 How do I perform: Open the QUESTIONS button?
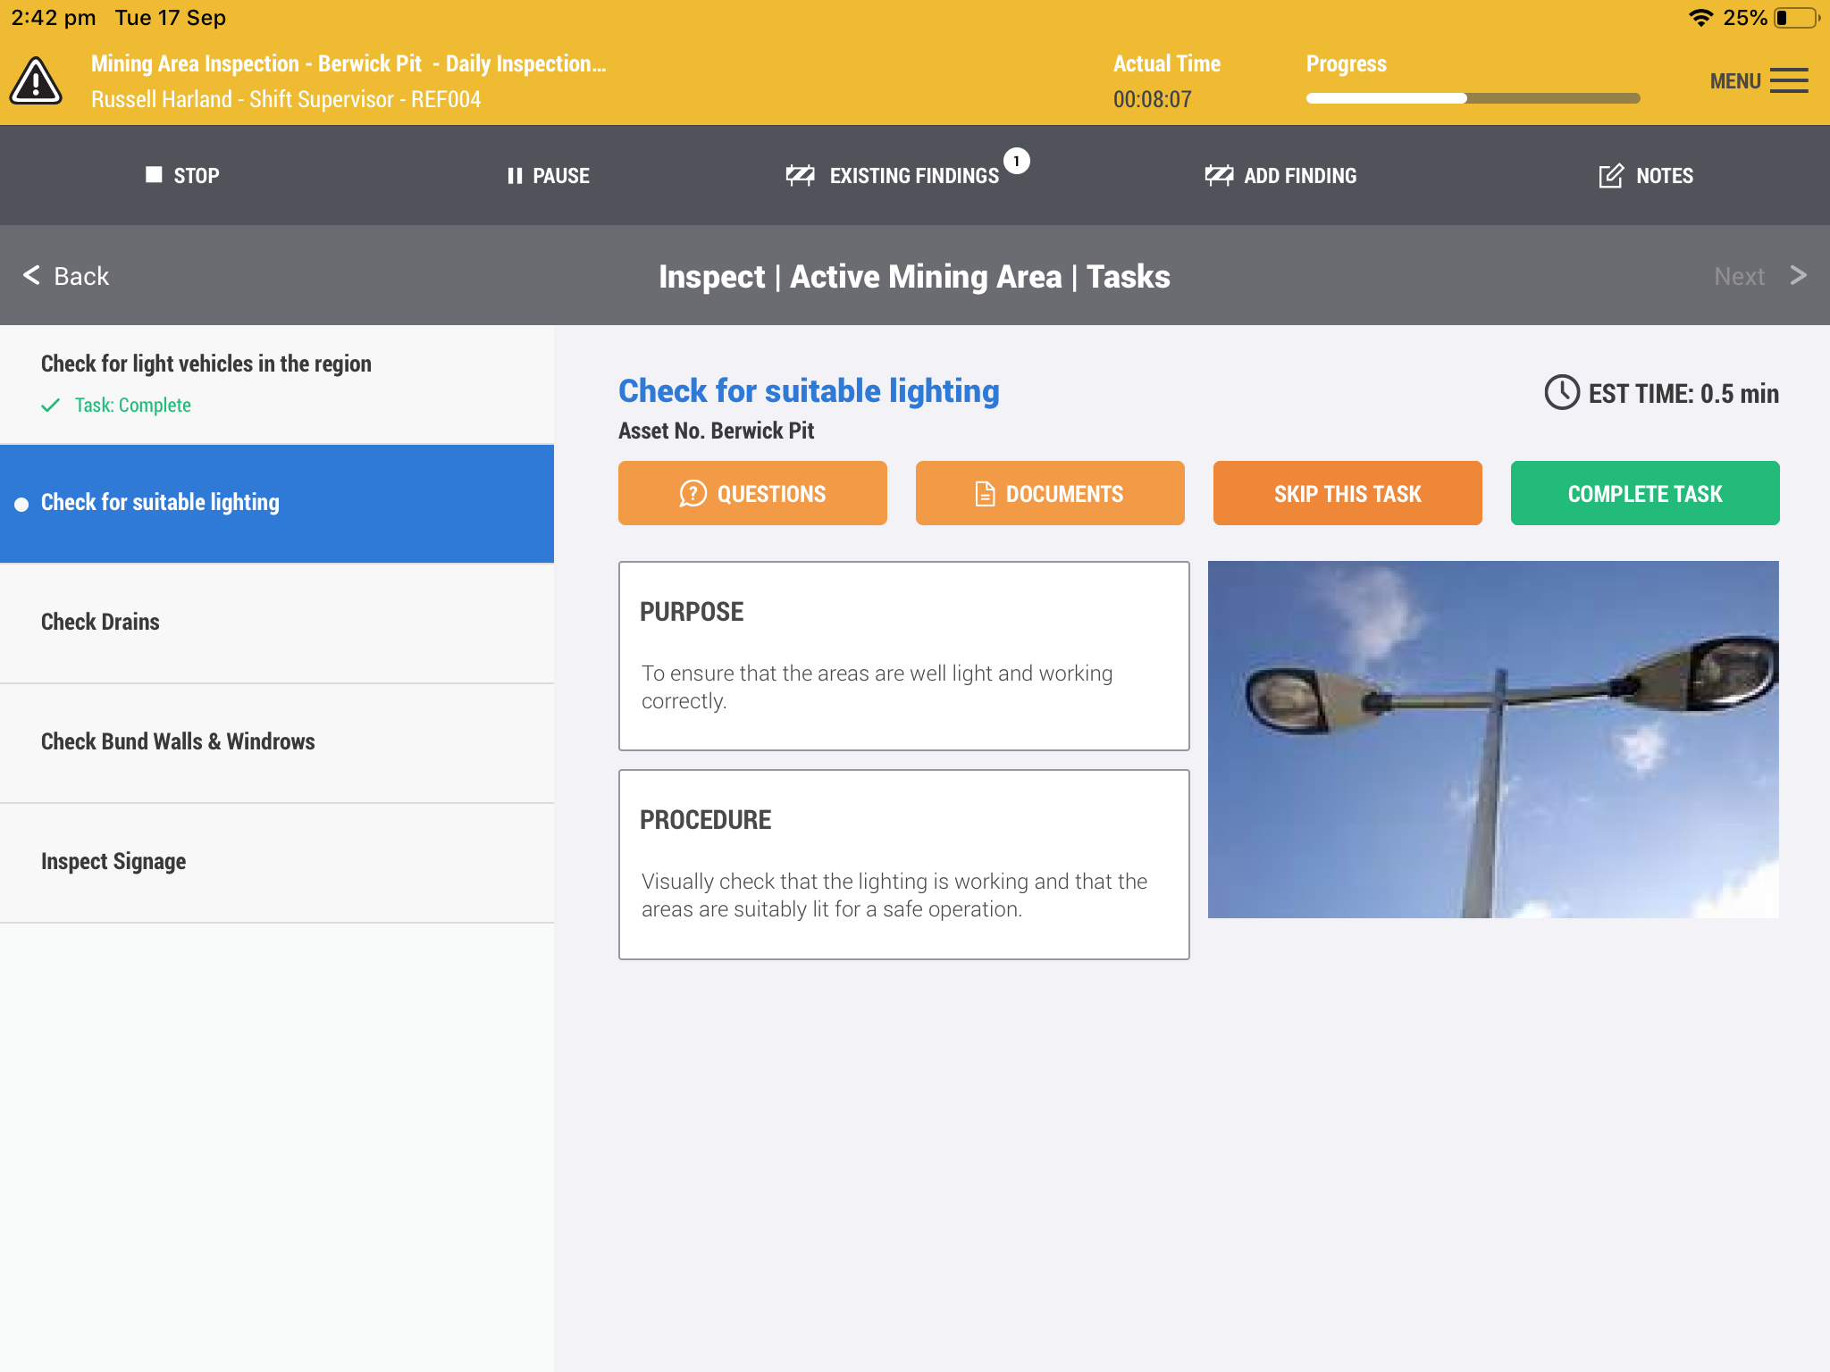[x=752, y=493]
